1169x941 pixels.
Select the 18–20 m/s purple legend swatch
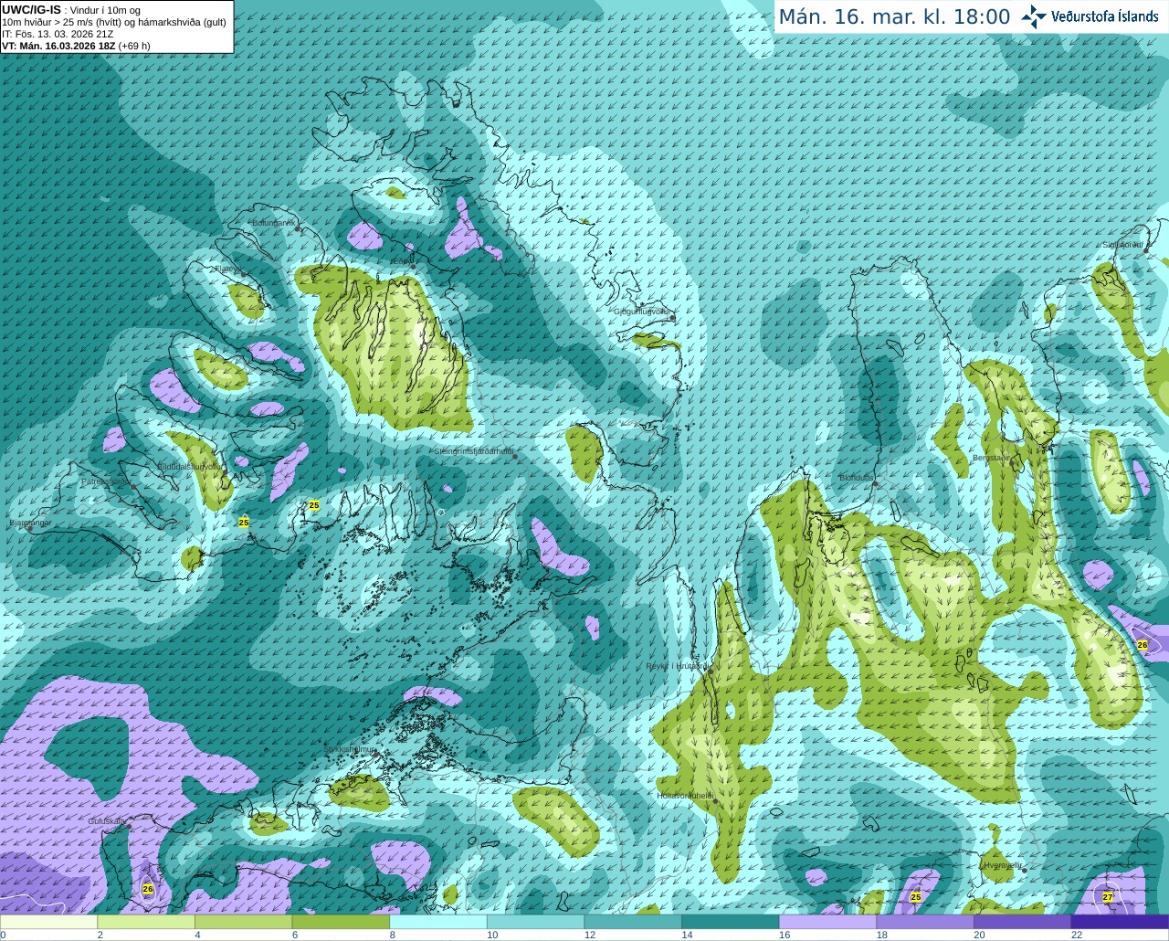tap(925, 922)
